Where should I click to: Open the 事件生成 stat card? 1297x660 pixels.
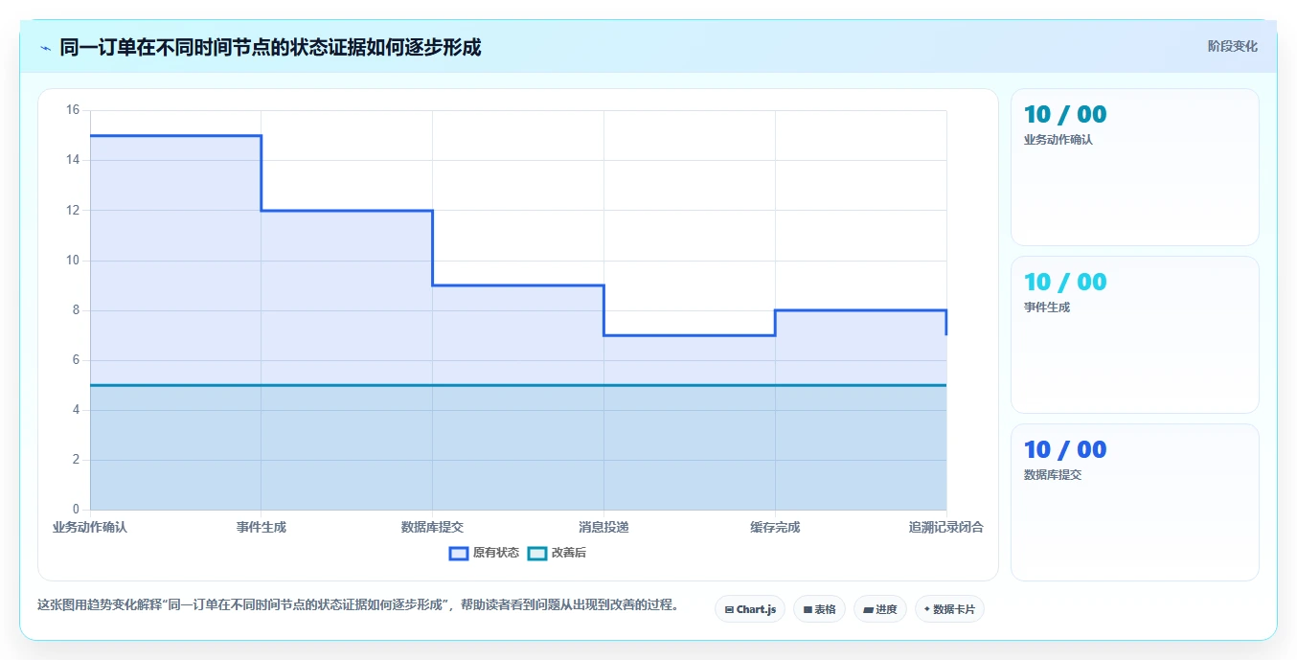1135,335
